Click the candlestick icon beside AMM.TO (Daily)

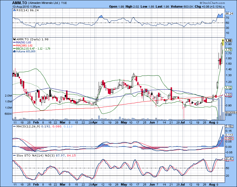click(x=14, y=39)
